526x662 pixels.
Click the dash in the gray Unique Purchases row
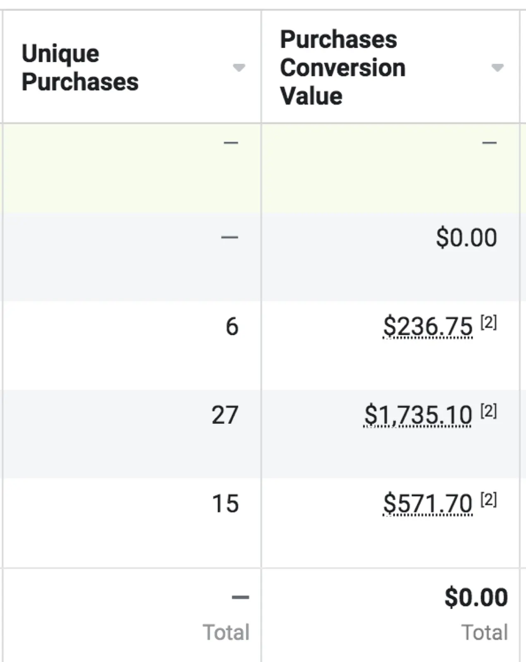point(230,237)
